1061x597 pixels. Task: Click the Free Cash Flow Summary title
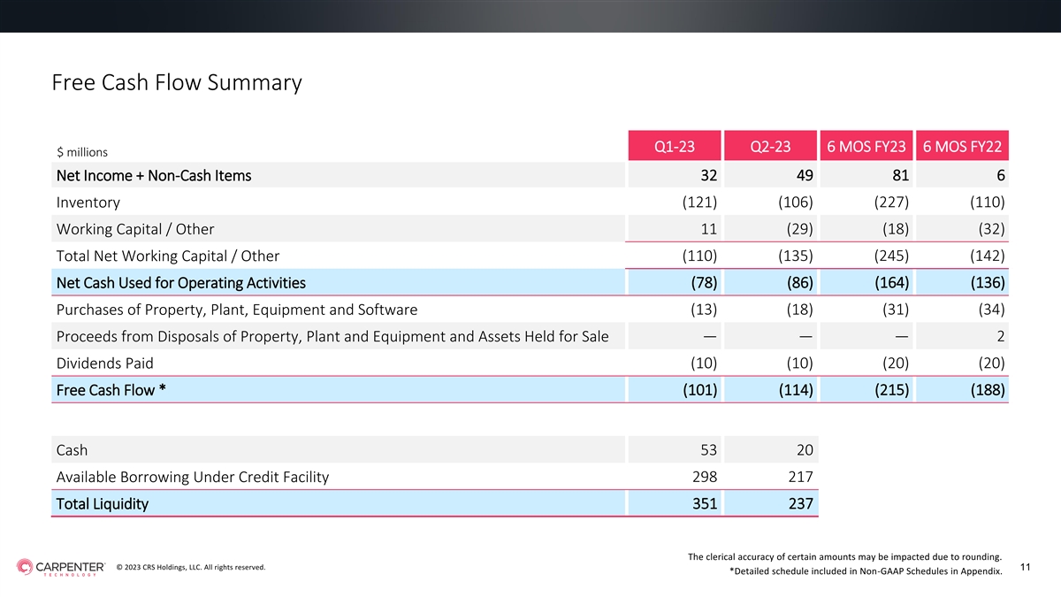coord(177,83)
